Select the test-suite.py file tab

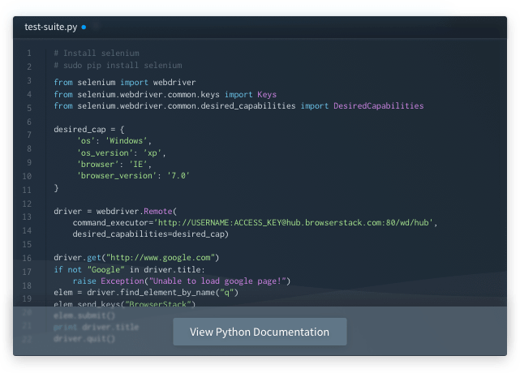point(50,27)
